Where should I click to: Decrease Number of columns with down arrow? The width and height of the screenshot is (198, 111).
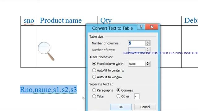pyautogui.click(x=148, y=44)
